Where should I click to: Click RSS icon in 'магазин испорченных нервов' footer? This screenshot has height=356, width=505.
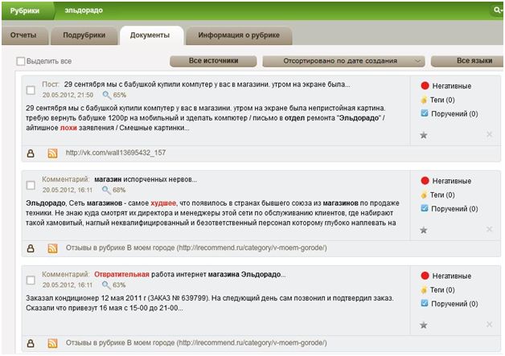click(x=52, y=248)
